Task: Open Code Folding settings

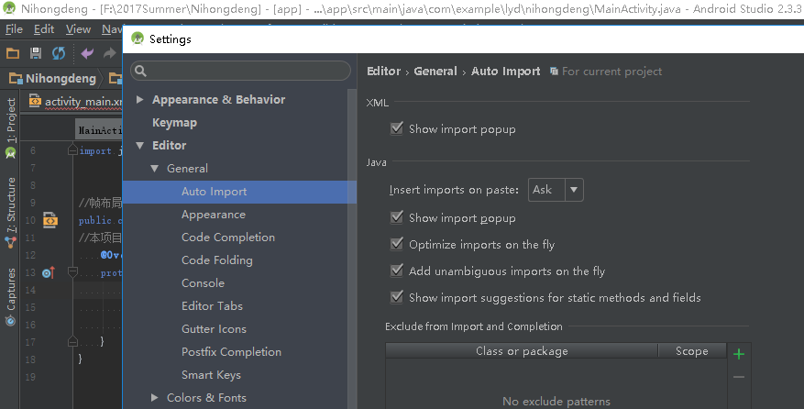Action: pyautogui.click(x=217, y=260)
